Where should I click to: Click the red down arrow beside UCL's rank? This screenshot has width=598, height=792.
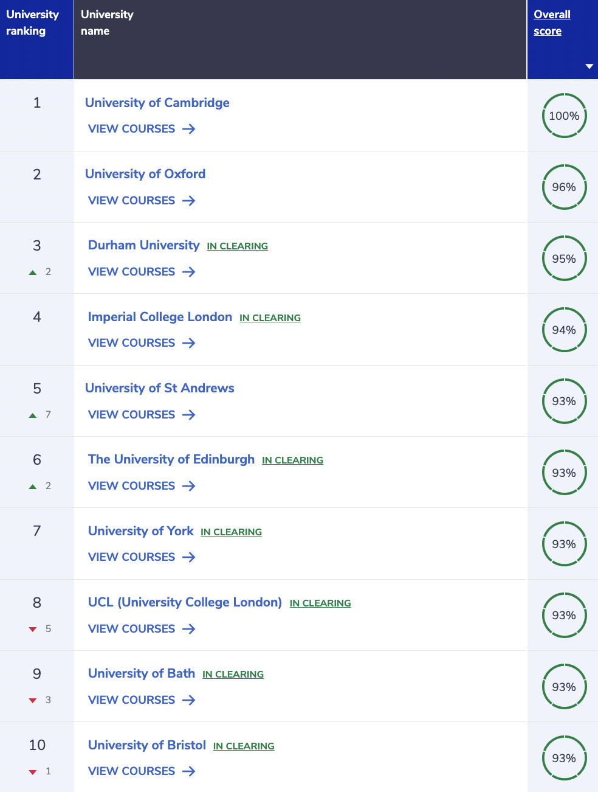(x=33, y=630)
